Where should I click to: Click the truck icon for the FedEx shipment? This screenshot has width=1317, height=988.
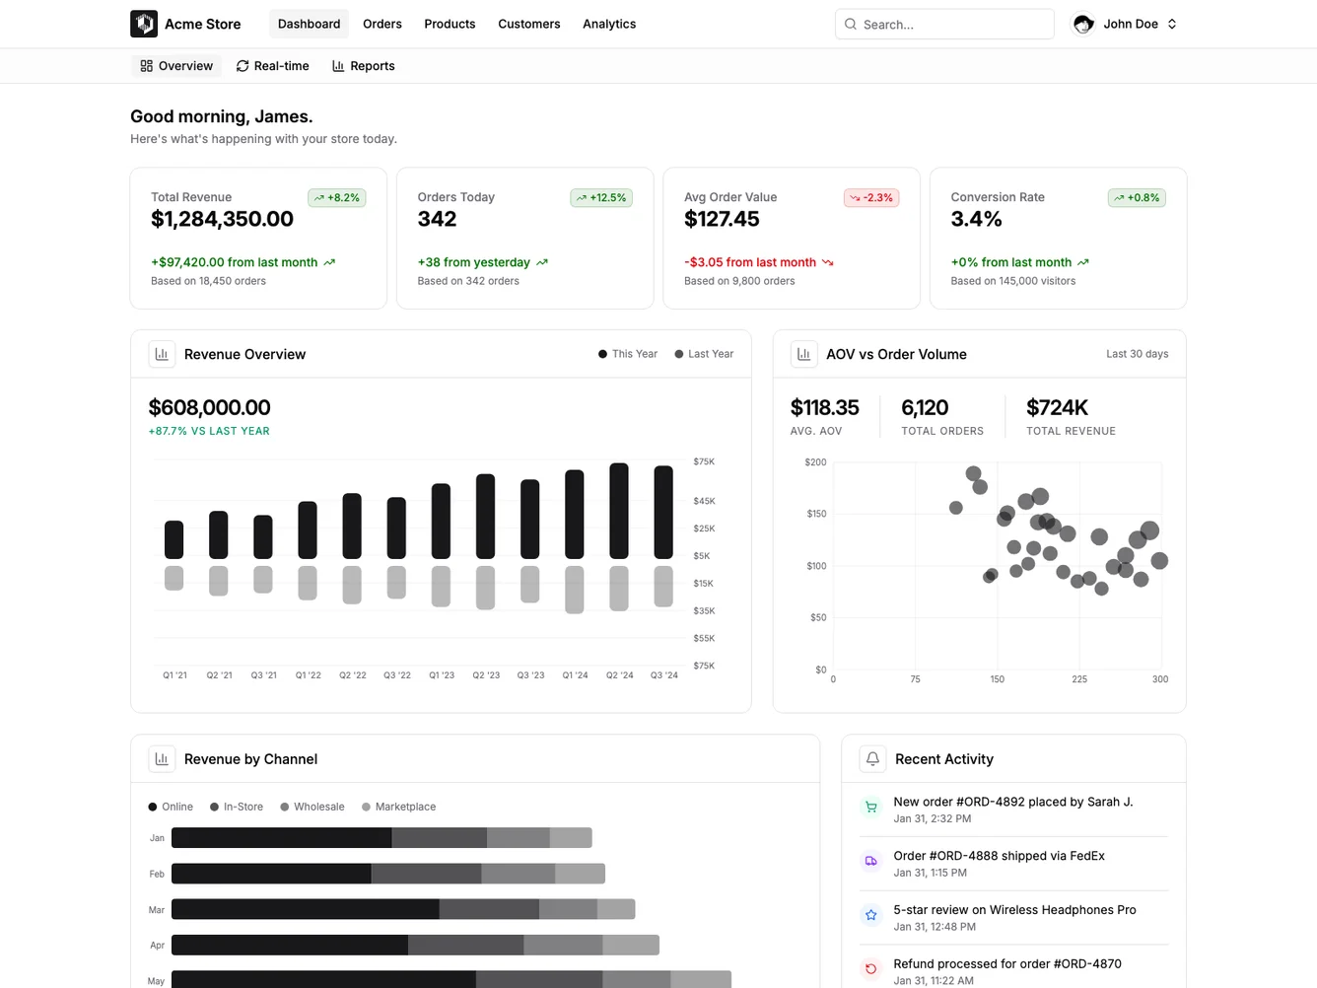pyautogui.click(x=870, y=861)
